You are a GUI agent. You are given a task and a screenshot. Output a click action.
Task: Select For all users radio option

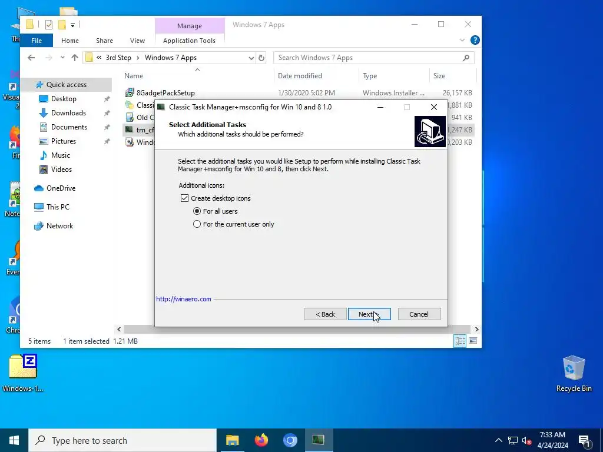click(197, 211)
